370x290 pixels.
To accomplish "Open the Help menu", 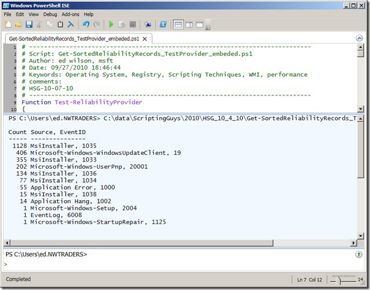I will (88, 14).
